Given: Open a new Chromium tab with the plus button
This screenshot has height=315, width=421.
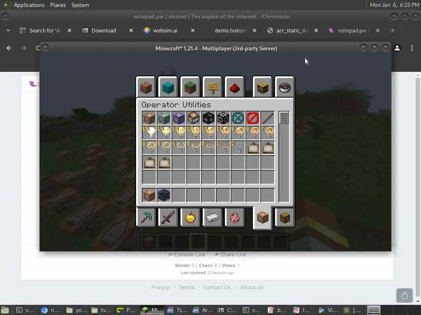Looking at the screenshot, I should [393, 30].
